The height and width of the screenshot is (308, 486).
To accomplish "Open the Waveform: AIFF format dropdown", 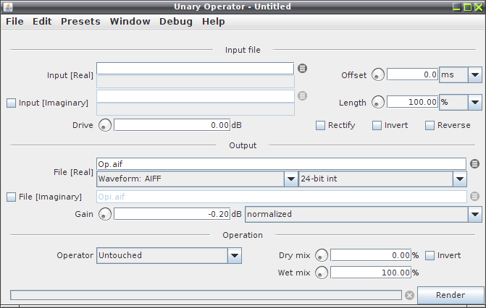I will click(x=197, y=179).
